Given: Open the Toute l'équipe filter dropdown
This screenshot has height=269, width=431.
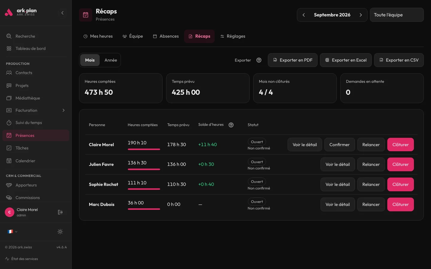Looking at the screenshot, I should 397,15.
